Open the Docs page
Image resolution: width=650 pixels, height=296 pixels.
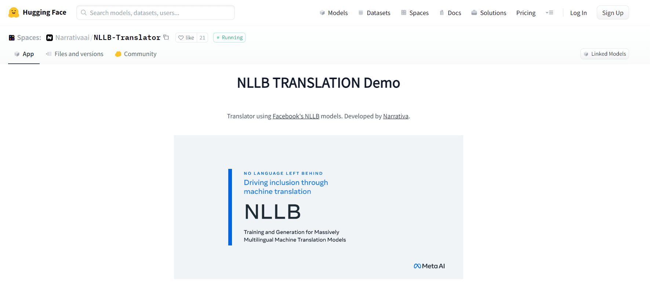pyautogui.click(x=450, y=13)
